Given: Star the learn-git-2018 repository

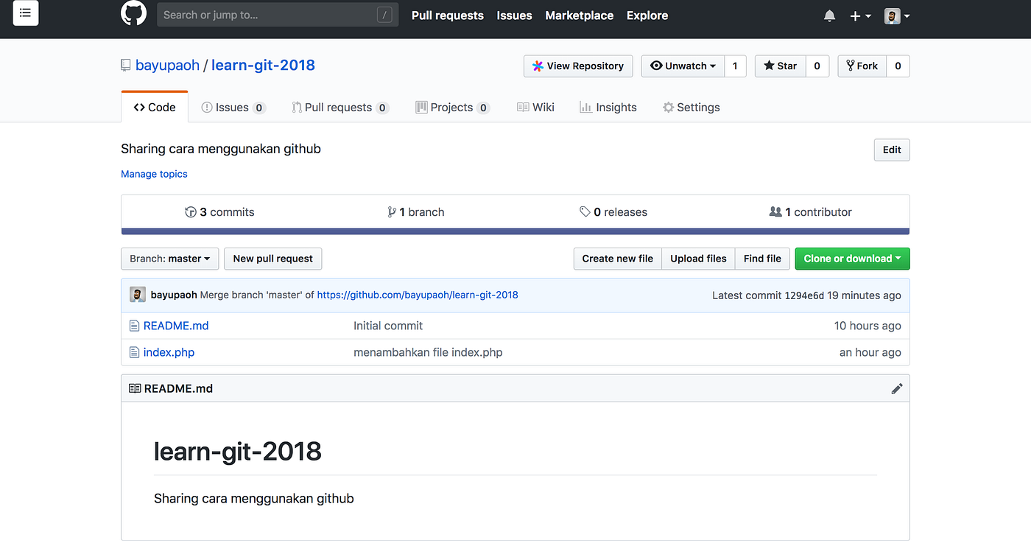Looking at the screenshot, I should pos(780,66).
